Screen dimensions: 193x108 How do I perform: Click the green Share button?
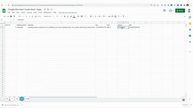pos(180,11)
